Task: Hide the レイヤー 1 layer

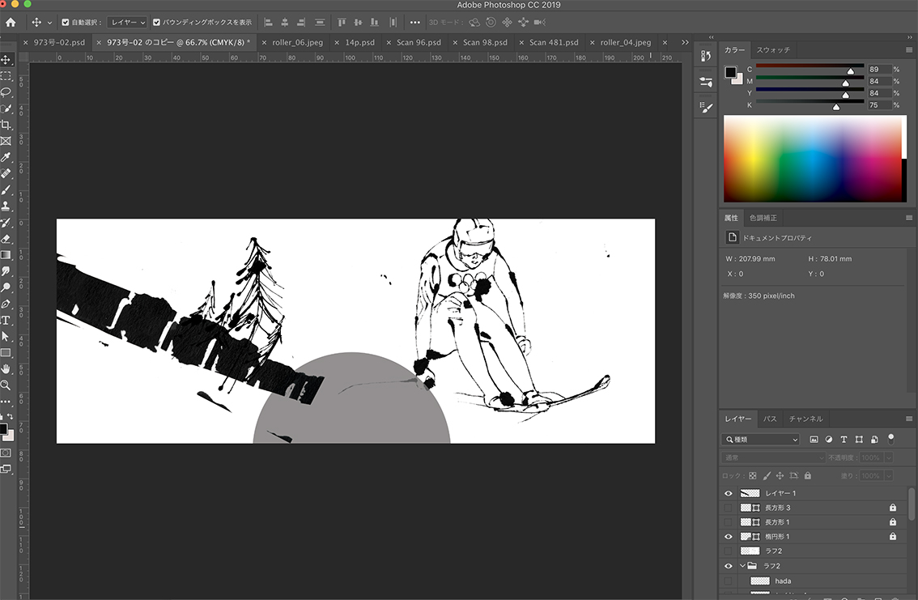Action: pos(728,493)
